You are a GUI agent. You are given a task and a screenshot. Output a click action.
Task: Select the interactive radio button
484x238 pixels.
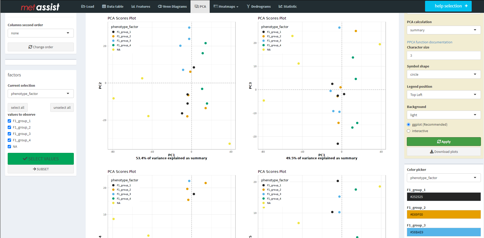(x=409, y=131)
